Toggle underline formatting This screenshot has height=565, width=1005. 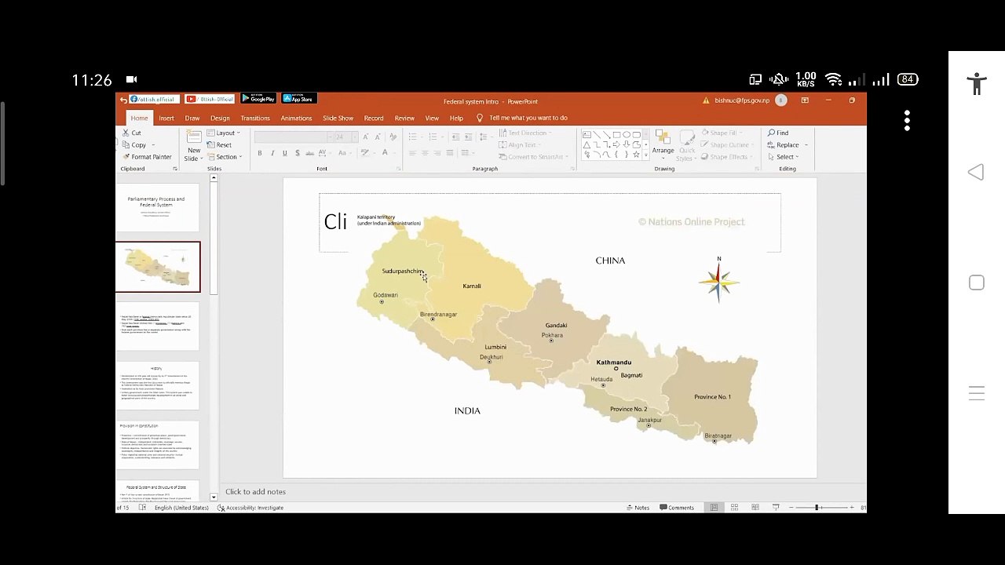pos(284,153)
